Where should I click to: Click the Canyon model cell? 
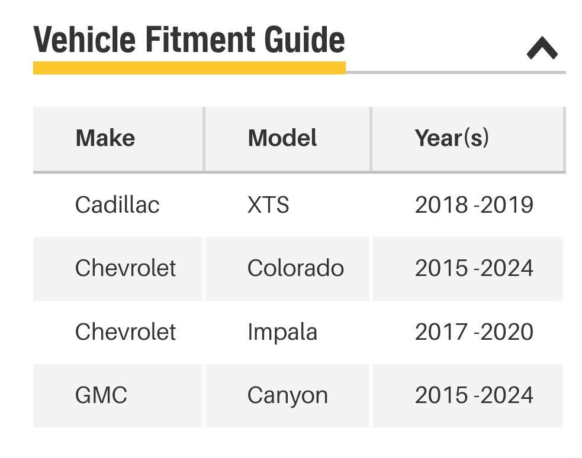pos(288,395)
